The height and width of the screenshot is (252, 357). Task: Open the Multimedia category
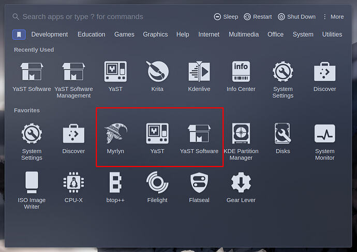244,34
